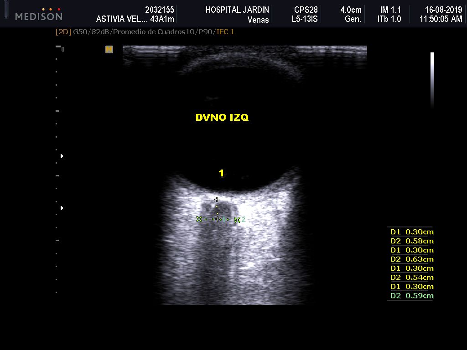Click the left green X caliper
This screenshot has height=350, width=467.
pos(199,219)
